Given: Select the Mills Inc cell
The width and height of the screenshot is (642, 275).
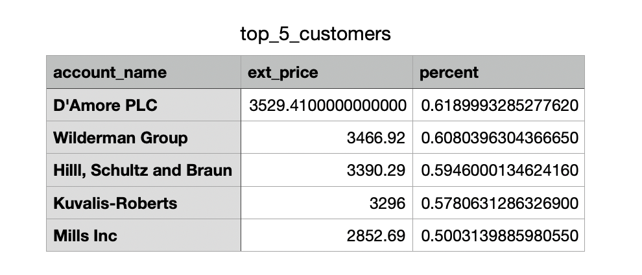Looking at the screenshot, I should (144, 235).
